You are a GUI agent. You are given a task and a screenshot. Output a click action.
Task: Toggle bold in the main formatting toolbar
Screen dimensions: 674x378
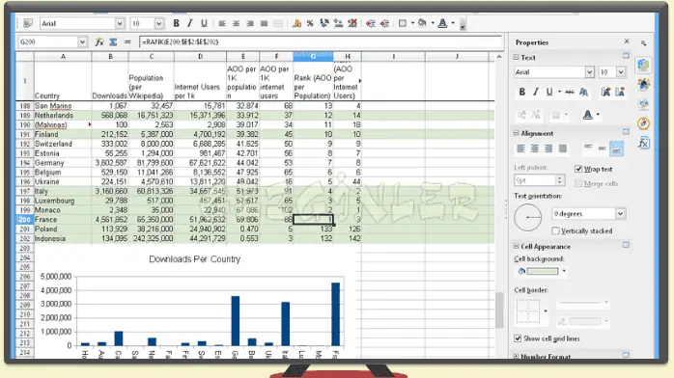click(177, 23)
